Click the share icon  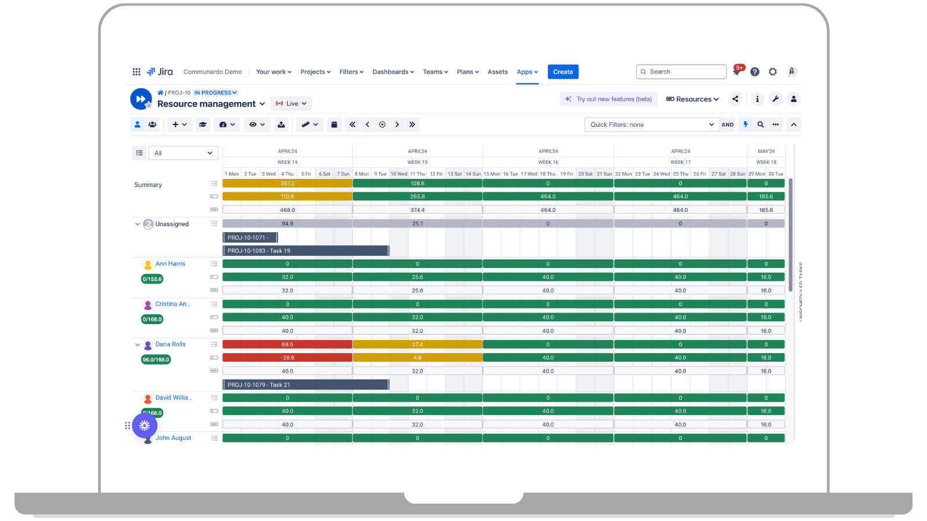(x=735, y=99)
